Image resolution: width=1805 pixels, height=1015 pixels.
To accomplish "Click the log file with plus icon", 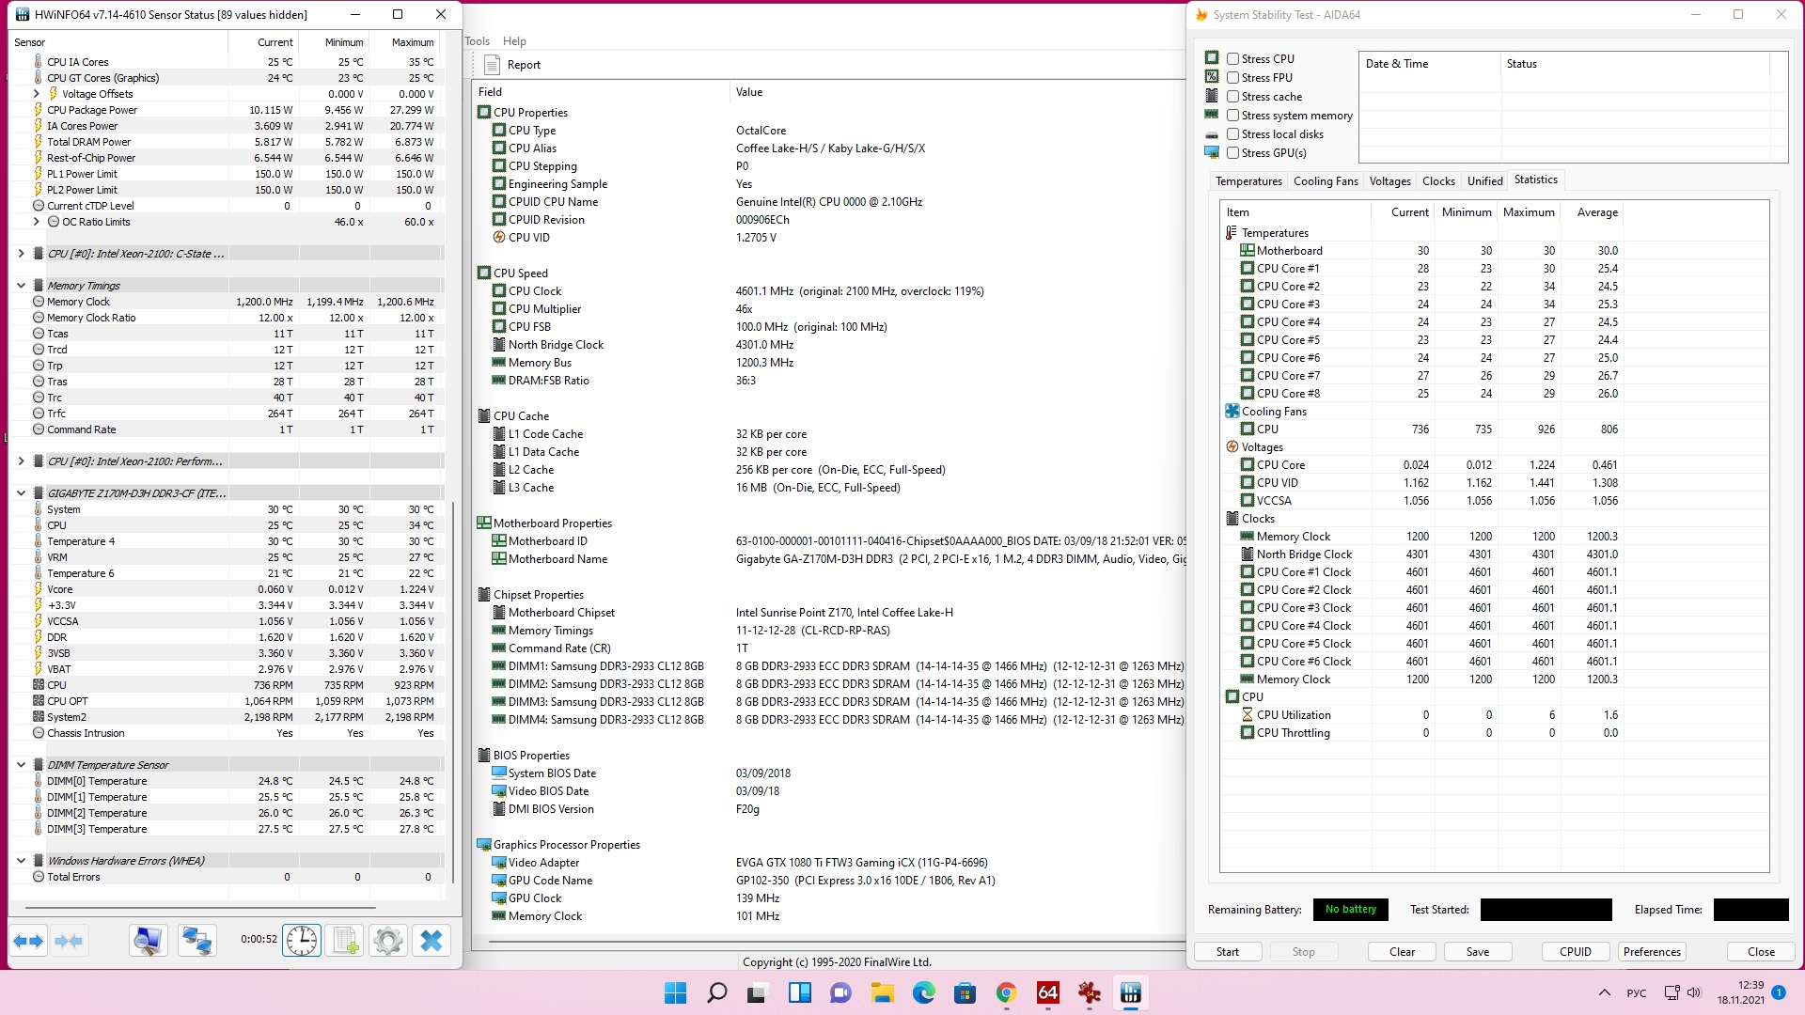I will pyautogui.click(x=344, y=941).
